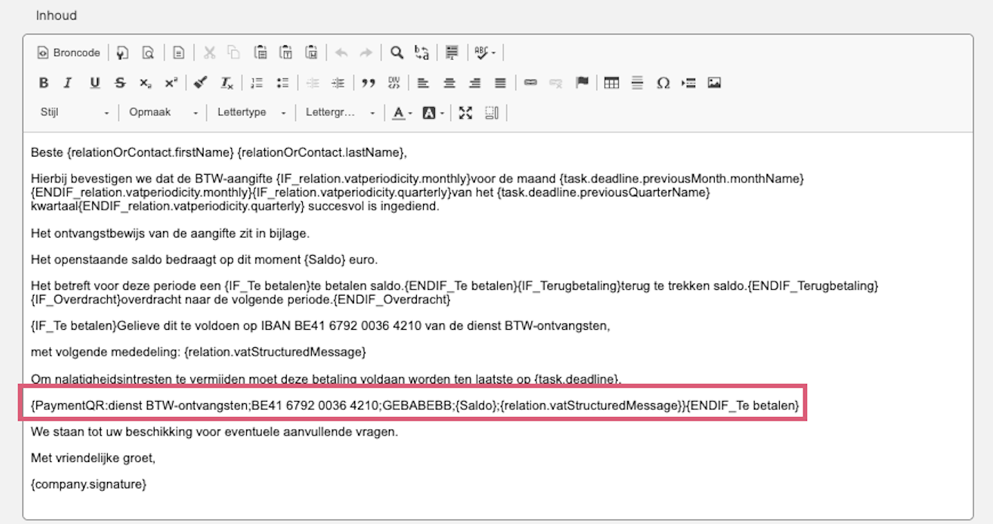Insert a numbered list

pyautogui.click(x=257, y=83)
